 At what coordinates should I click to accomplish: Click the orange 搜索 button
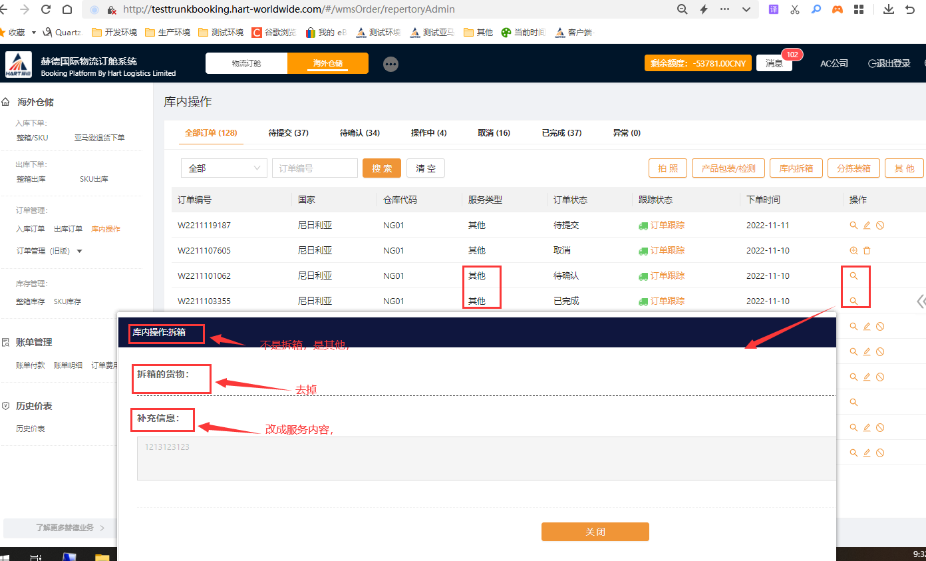(382, 168)
